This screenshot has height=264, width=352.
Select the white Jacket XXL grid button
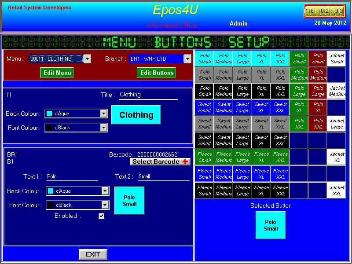point(337,191)
